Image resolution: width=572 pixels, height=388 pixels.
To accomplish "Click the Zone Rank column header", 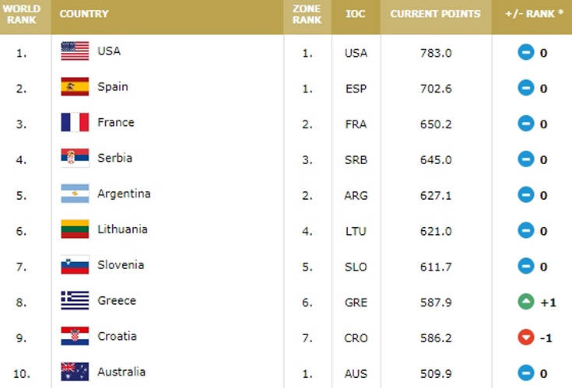I will pos(307,14).
